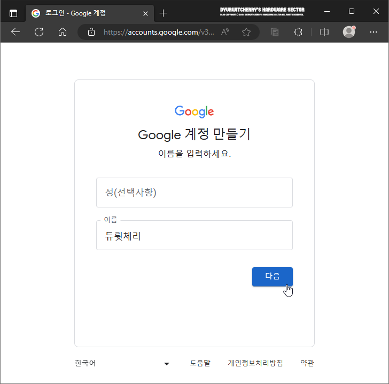View site info lock icon
Screen dimensions: 389x384
91,32
